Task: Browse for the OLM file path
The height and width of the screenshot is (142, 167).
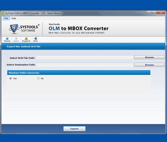Action: tap(149, 57)
